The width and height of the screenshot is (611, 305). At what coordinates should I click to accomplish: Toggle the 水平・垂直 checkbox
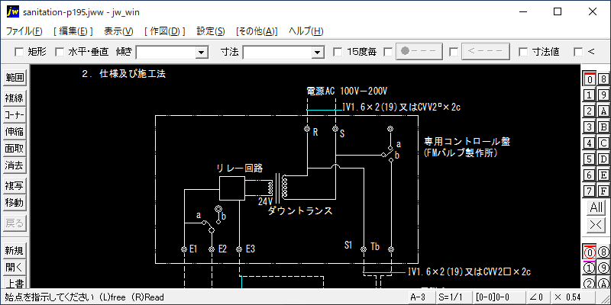pyautogui.click(x=59, y=51)
